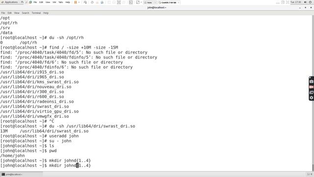
Task: Click the su - john command line
Action: pyautogui.click(x=36, y=141)
